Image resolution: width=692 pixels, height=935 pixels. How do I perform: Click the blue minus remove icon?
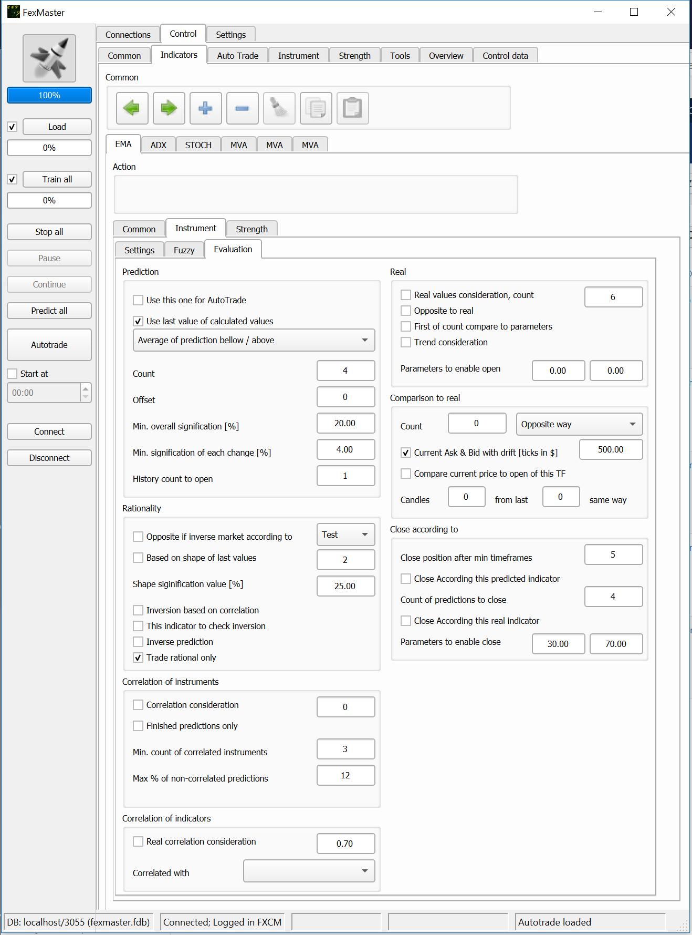click(x=242, y=108)
